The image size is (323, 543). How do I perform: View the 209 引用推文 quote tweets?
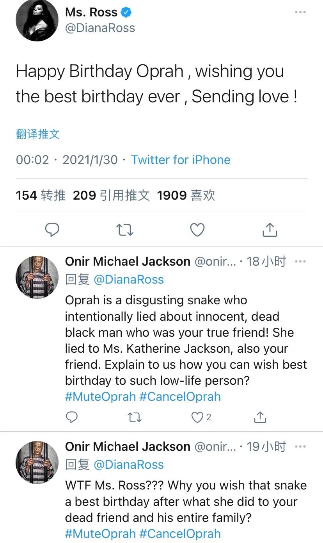pyautogui.click(x=111, y=195)
